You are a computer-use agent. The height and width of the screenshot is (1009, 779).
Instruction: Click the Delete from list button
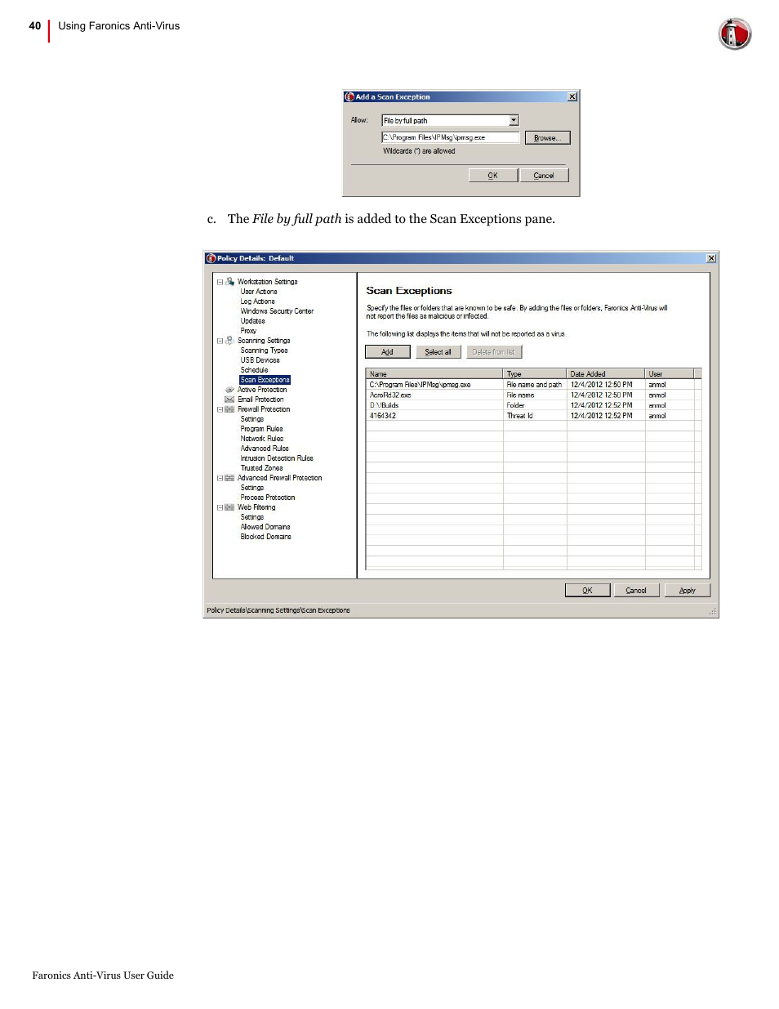coord(494,351)
